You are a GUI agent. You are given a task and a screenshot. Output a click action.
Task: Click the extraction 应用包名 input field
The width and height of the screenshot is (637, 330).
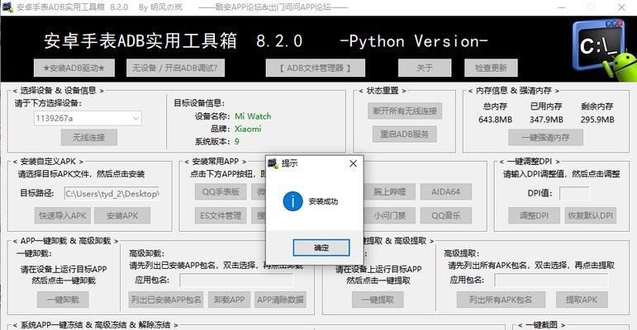(551, 280)
